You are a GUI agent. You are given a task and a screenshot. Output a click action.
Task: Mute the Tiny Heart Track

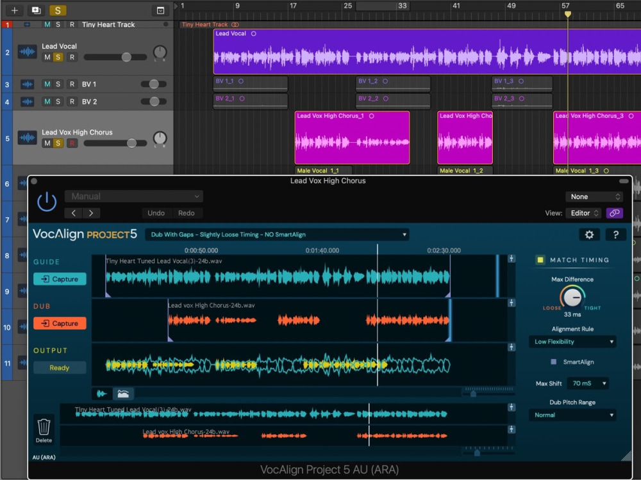coord(47,24)
